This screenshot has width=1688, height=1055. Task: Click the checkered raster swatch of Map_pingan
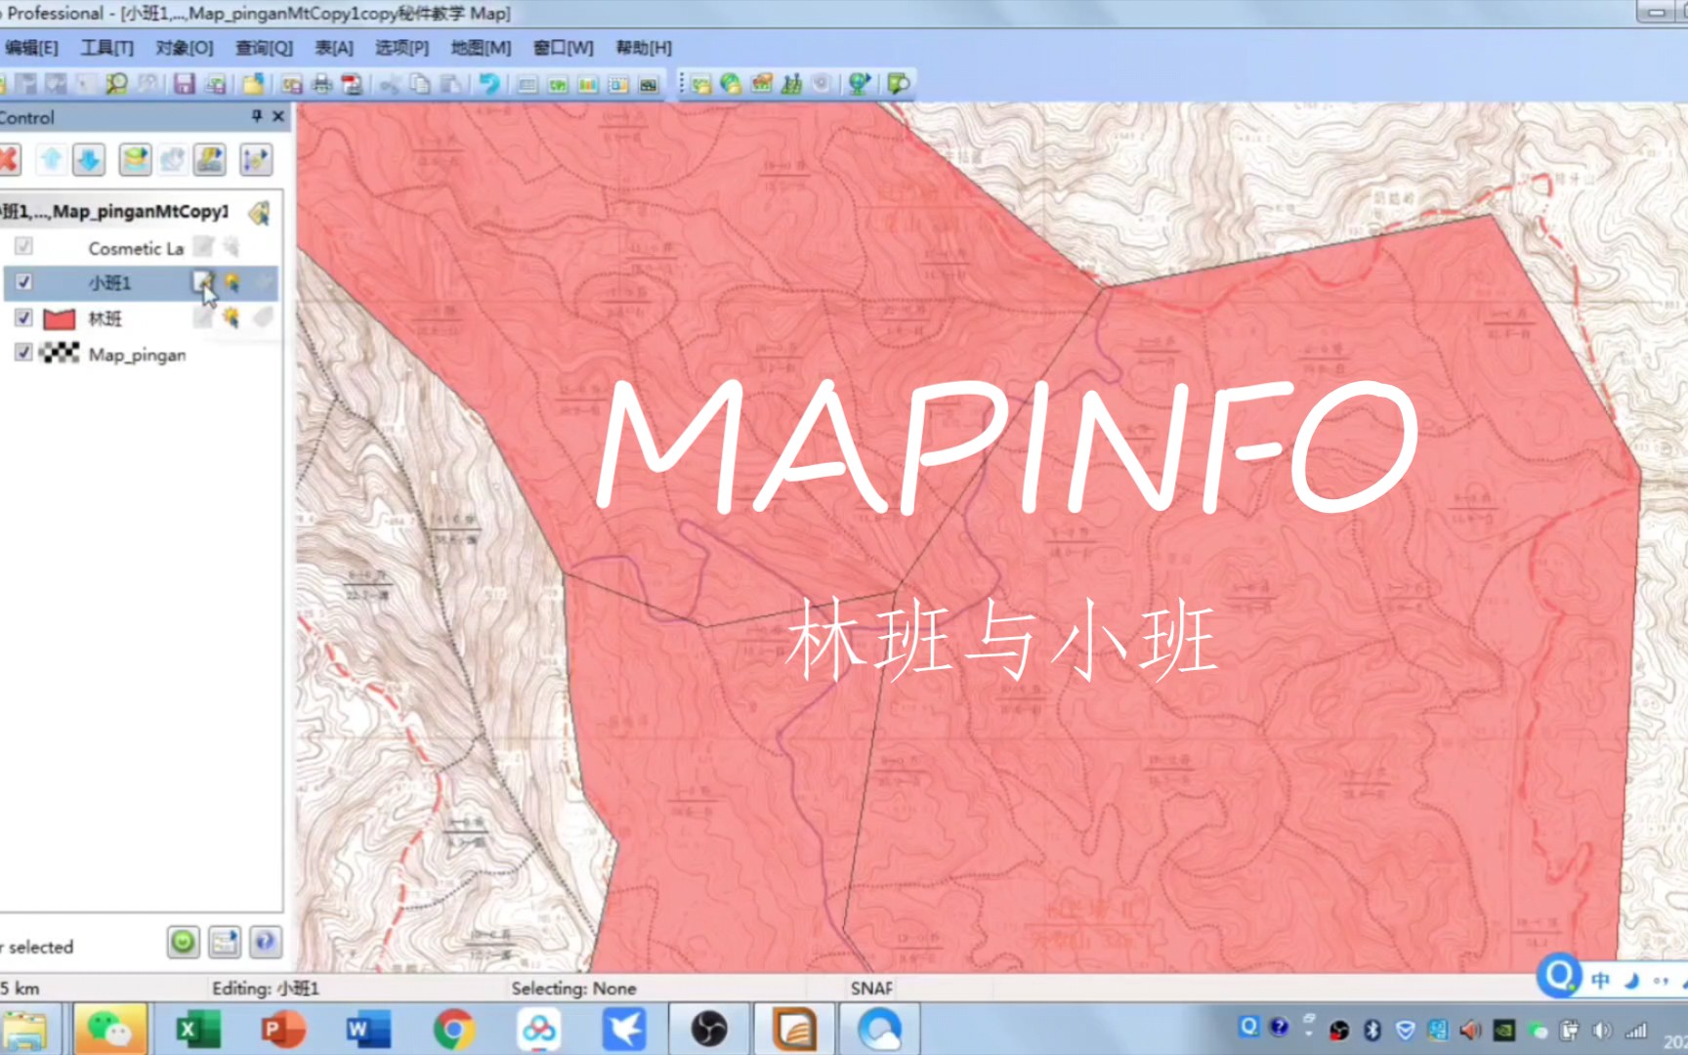60,353
